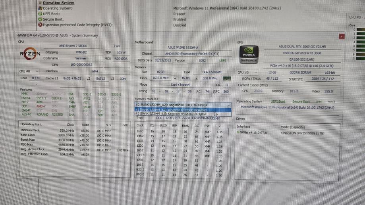
Task: Click the Platform value AM4
Action: coord(95,71)
